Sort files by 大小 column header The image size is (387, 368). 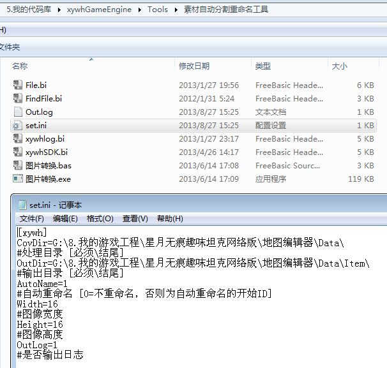click(340, 66)
